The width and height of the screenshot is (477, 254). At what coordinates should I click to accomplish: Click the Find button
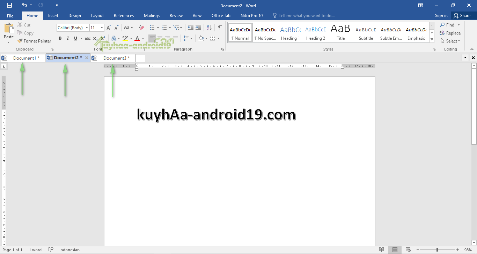[447, 25]
